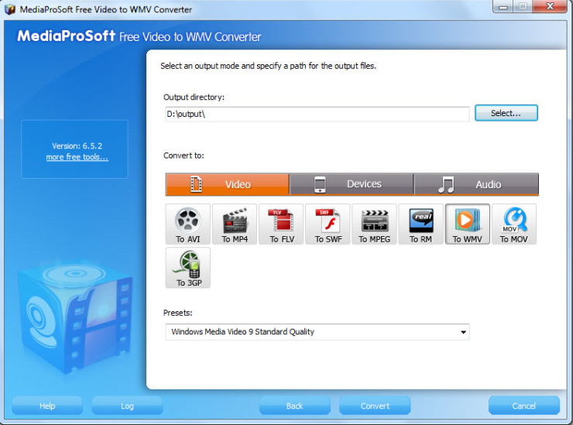Pick the To MOV QuickTime format
Screen dimensions: 573x425
514,224
